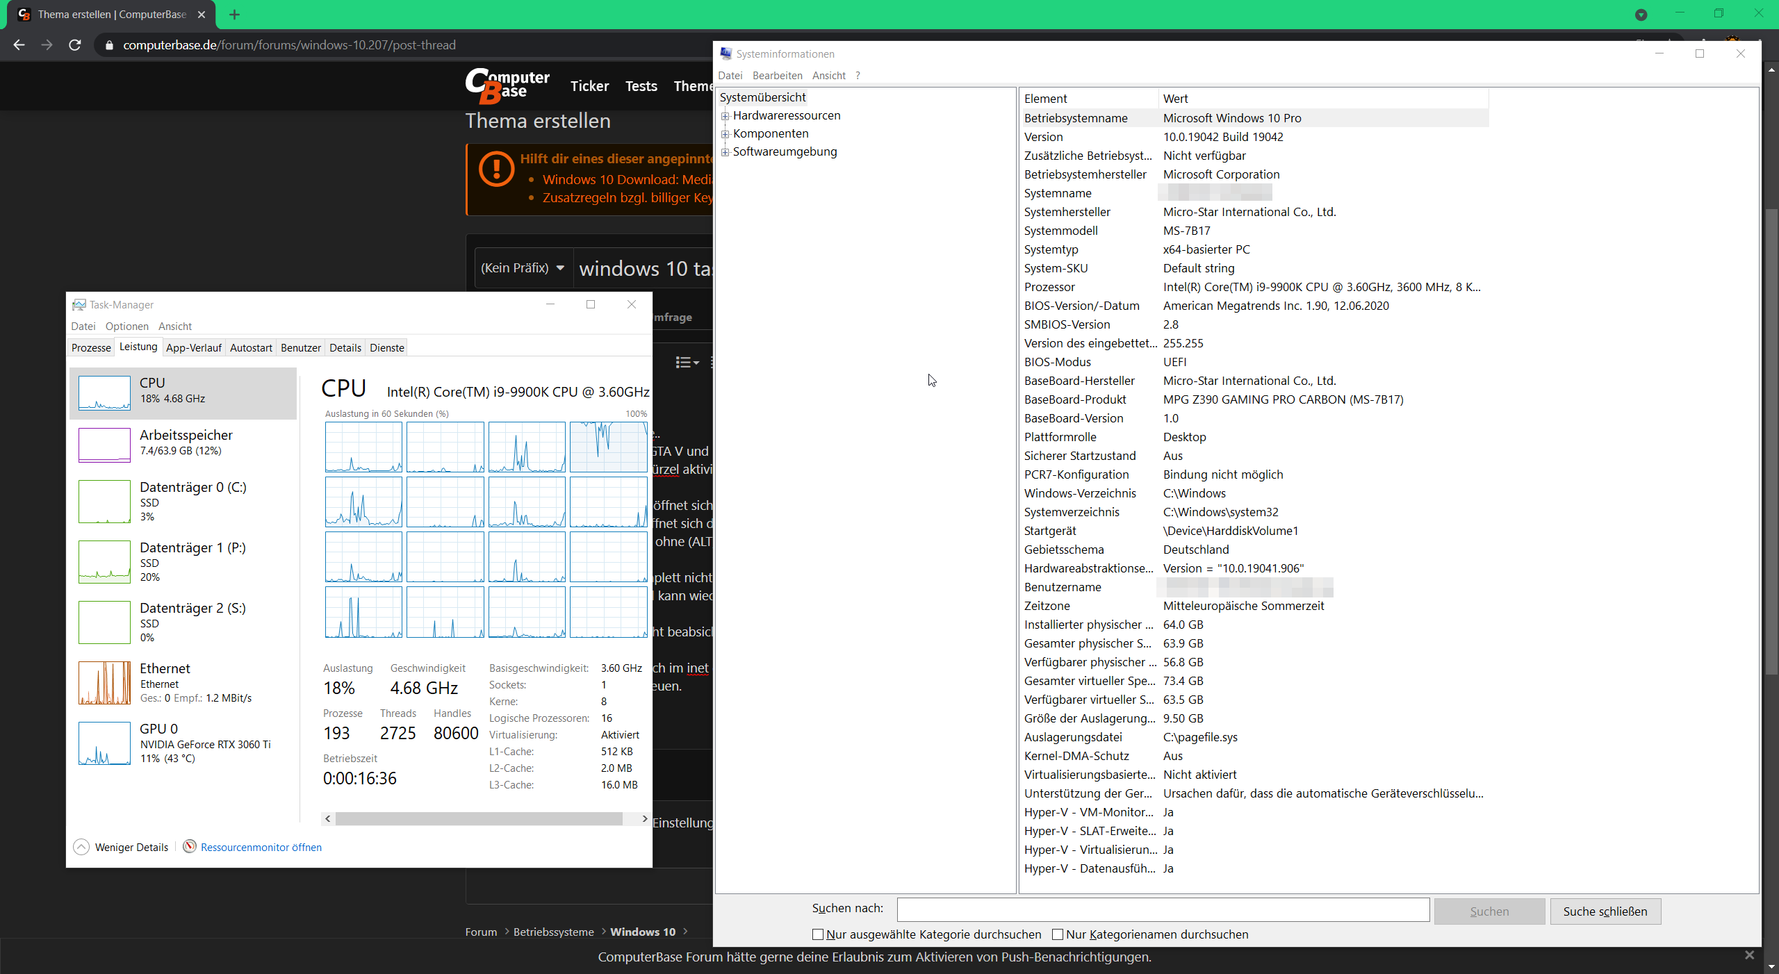Expand the Komponenten tree node
The height and width of the screenshot is (974, 1779).
click(x=725, y=134)
